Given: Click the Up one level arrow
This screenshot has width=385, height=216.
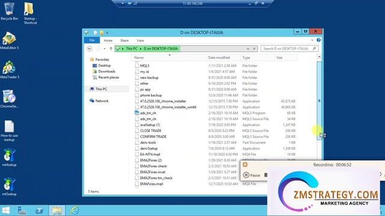Looking at the screenshot, I should [x=111, y=49].
